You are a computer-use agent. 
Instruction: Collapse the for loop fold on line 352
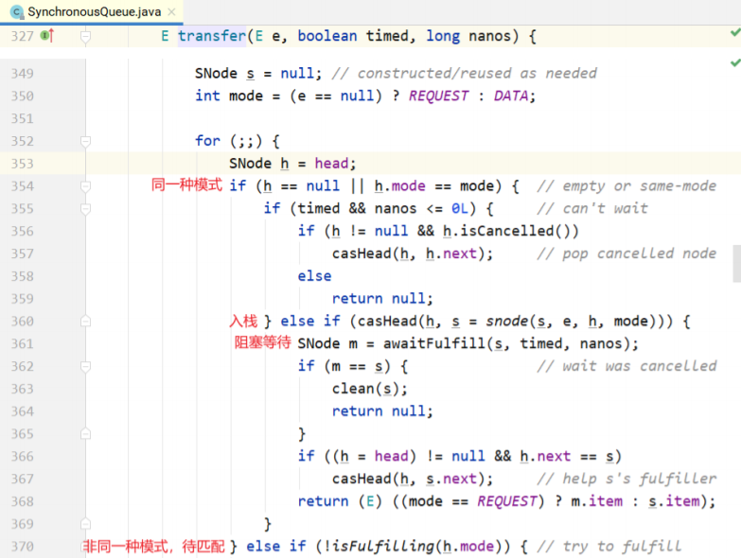85,141
